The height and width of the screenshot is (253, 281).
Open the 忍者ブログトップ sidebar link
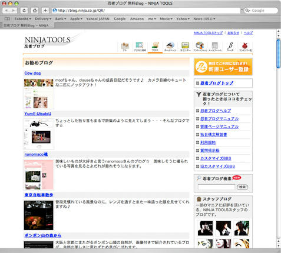click(x=217, y=83)
